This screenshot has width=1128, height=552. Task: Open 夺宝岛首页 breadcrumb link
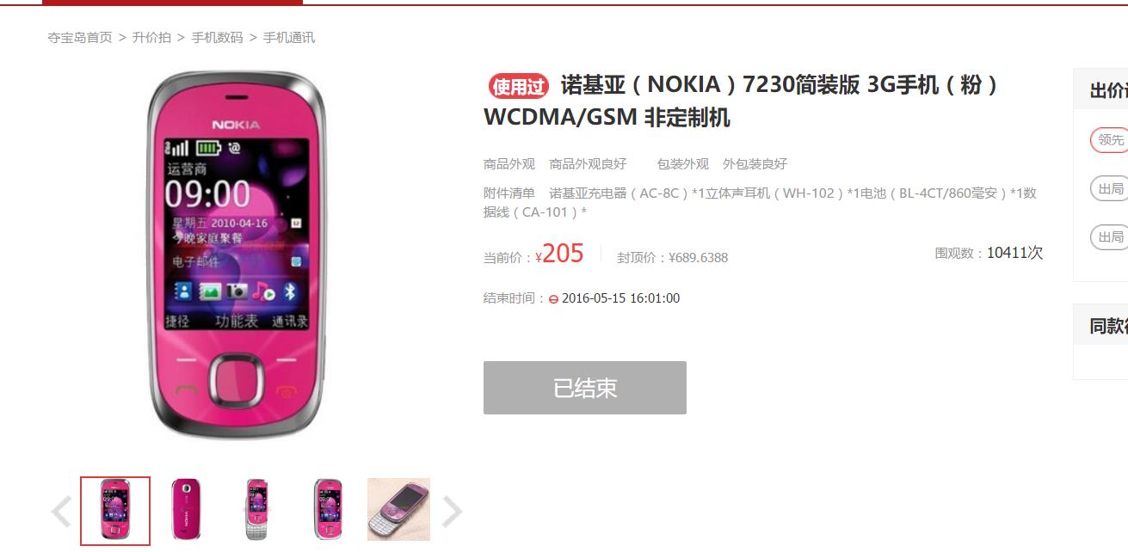click(80, 38)
